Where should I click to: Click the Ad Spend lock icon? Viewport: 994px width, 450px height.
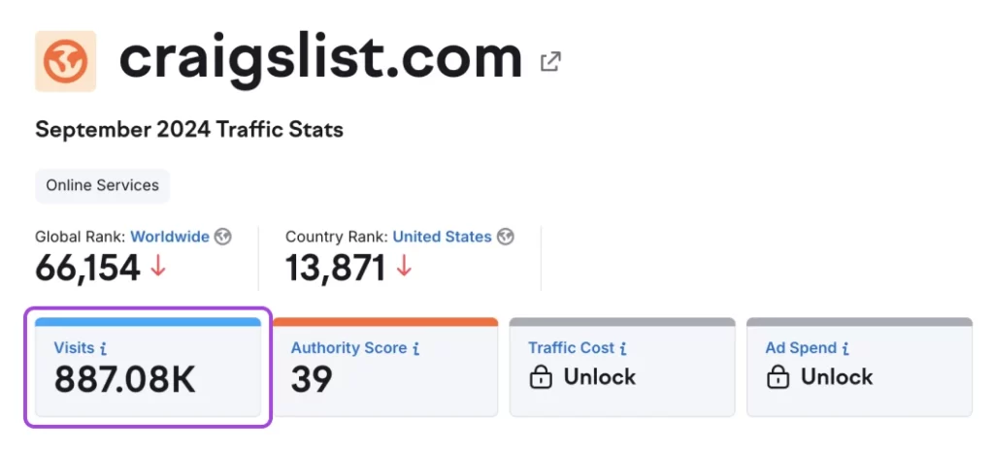pos(778,378)
